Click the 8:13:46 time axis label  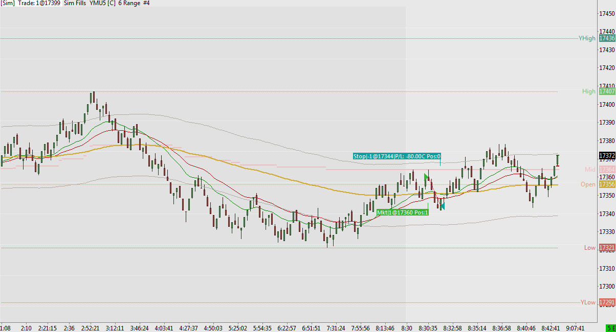click(385, 328)
